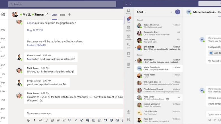Click the Recent section label
221x124 pixels.
pos(140,55)
